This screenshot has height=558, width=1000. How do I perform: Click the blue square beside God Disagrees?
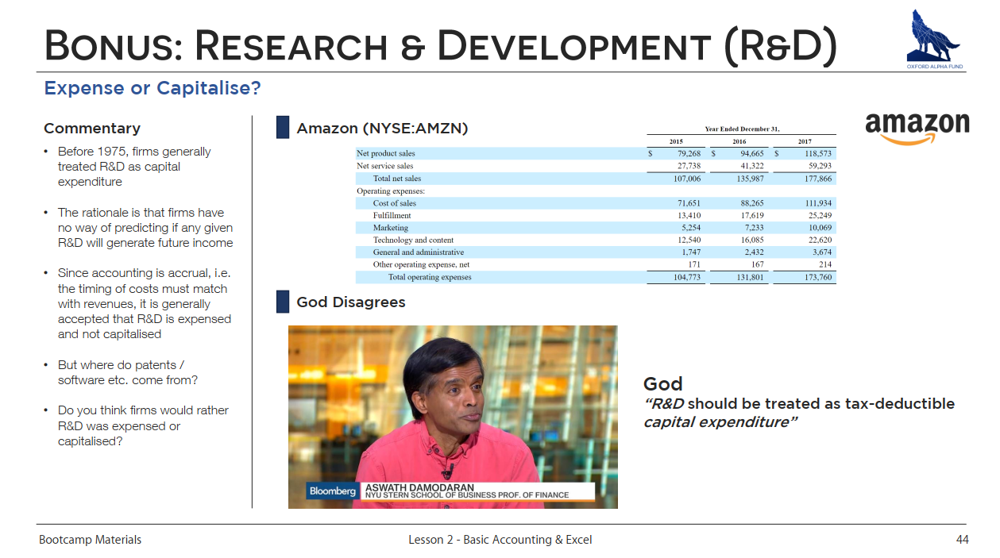point(283,302)
